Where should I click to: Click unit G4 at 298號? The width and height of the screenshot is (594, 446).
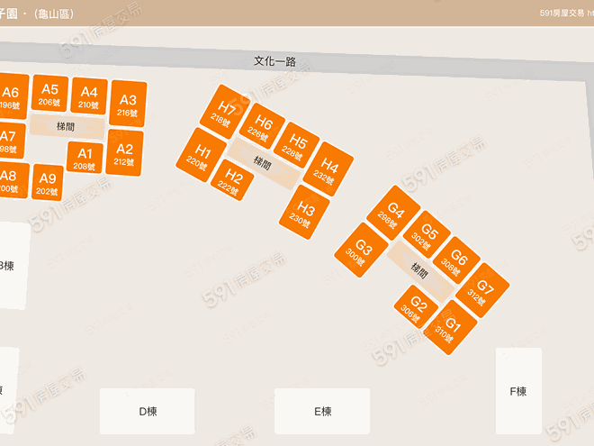pos(392,215)
